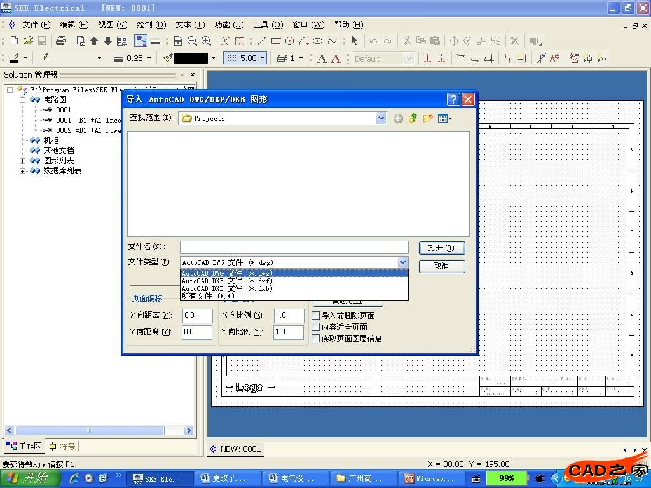This screenshot has width=651, height=488.
Task: Create new folder in import dialog
Action: click(x=428, y=118)
